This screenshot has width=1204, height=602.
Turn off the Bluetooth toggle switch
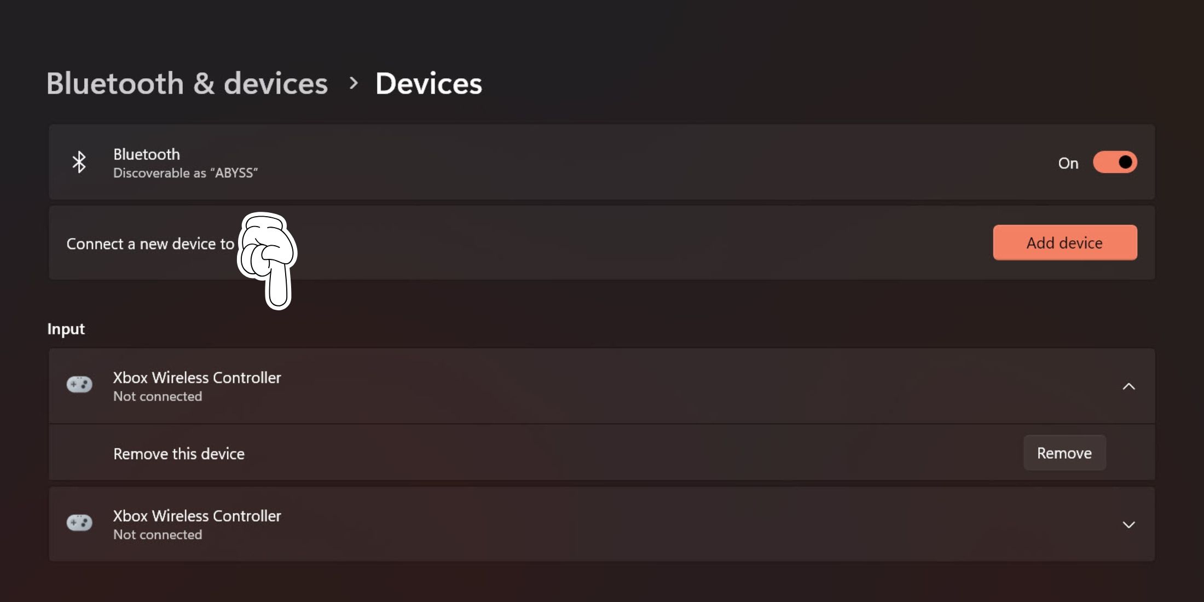(x=1114, y=163)
